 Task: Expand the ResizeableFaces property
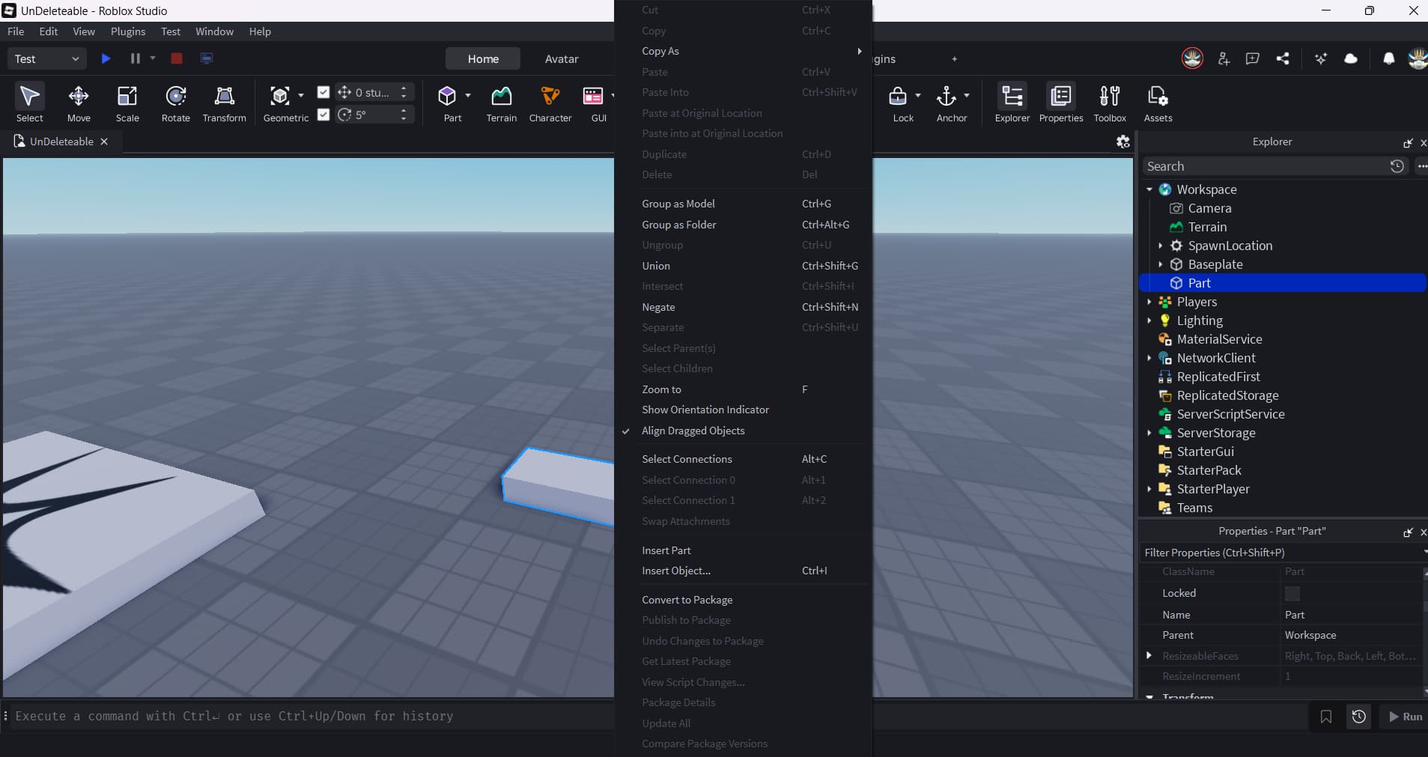(1149, 655)
